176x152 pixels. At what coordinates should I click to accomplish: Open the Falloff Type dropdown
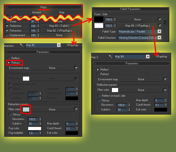[159, 31]
